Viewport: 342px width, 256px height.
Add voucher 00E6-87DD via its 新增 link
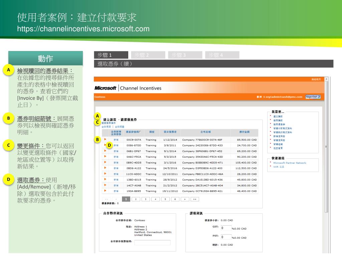116,145
